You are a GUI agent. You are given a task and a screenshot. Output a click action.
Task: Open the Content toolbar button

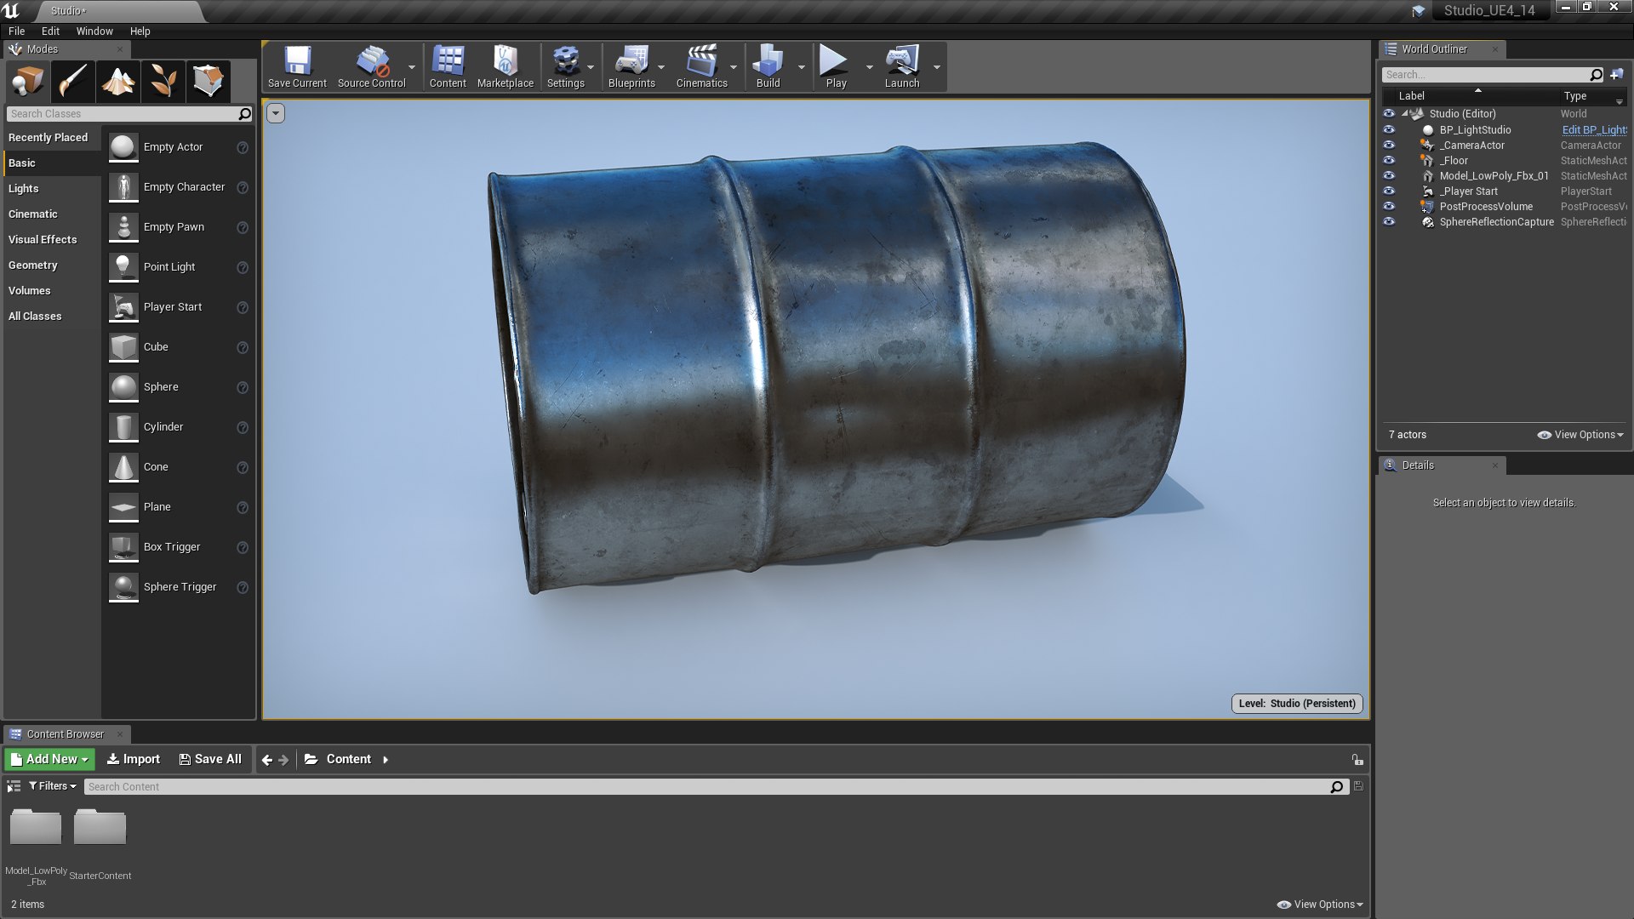click(448, 67)
